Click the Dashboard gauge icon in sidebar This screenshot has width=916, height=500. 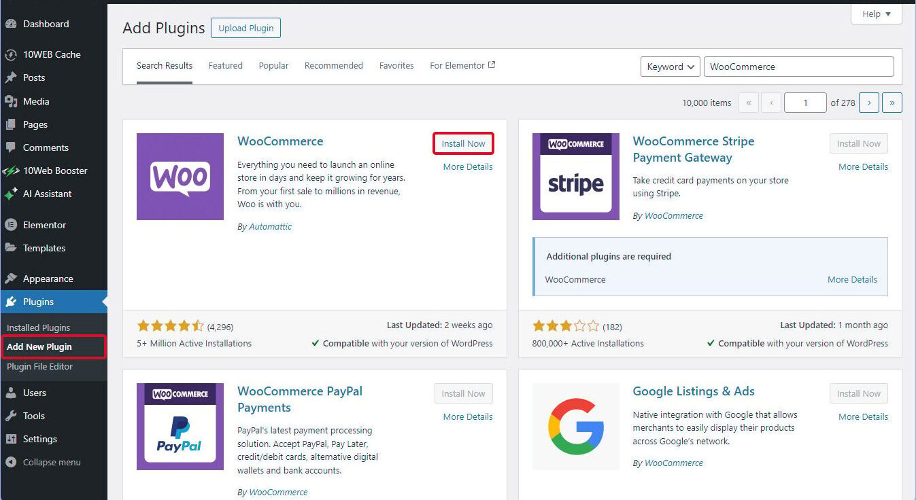11,24
